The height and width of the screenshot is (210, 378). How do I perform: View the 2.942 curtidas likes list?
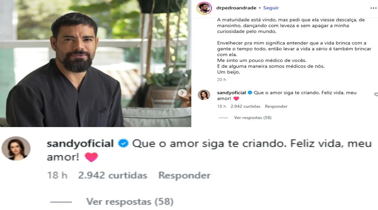click(245, 106)
